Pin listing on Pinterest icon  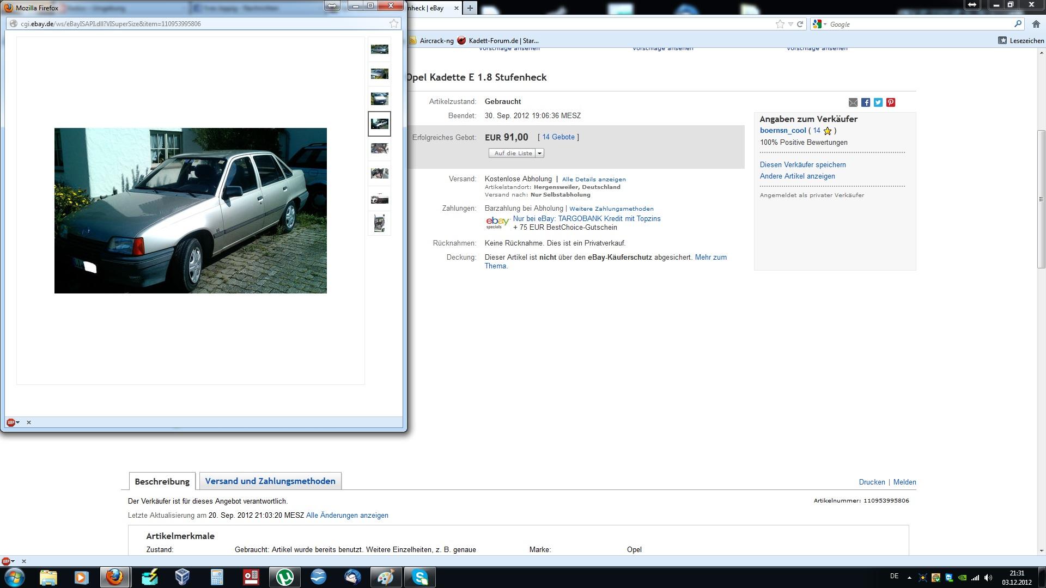(891, 102)
